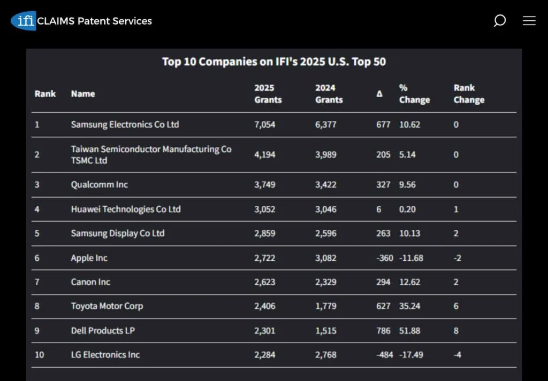Select the Dell Products LP name
548x381 pixels.
[103, 330]
